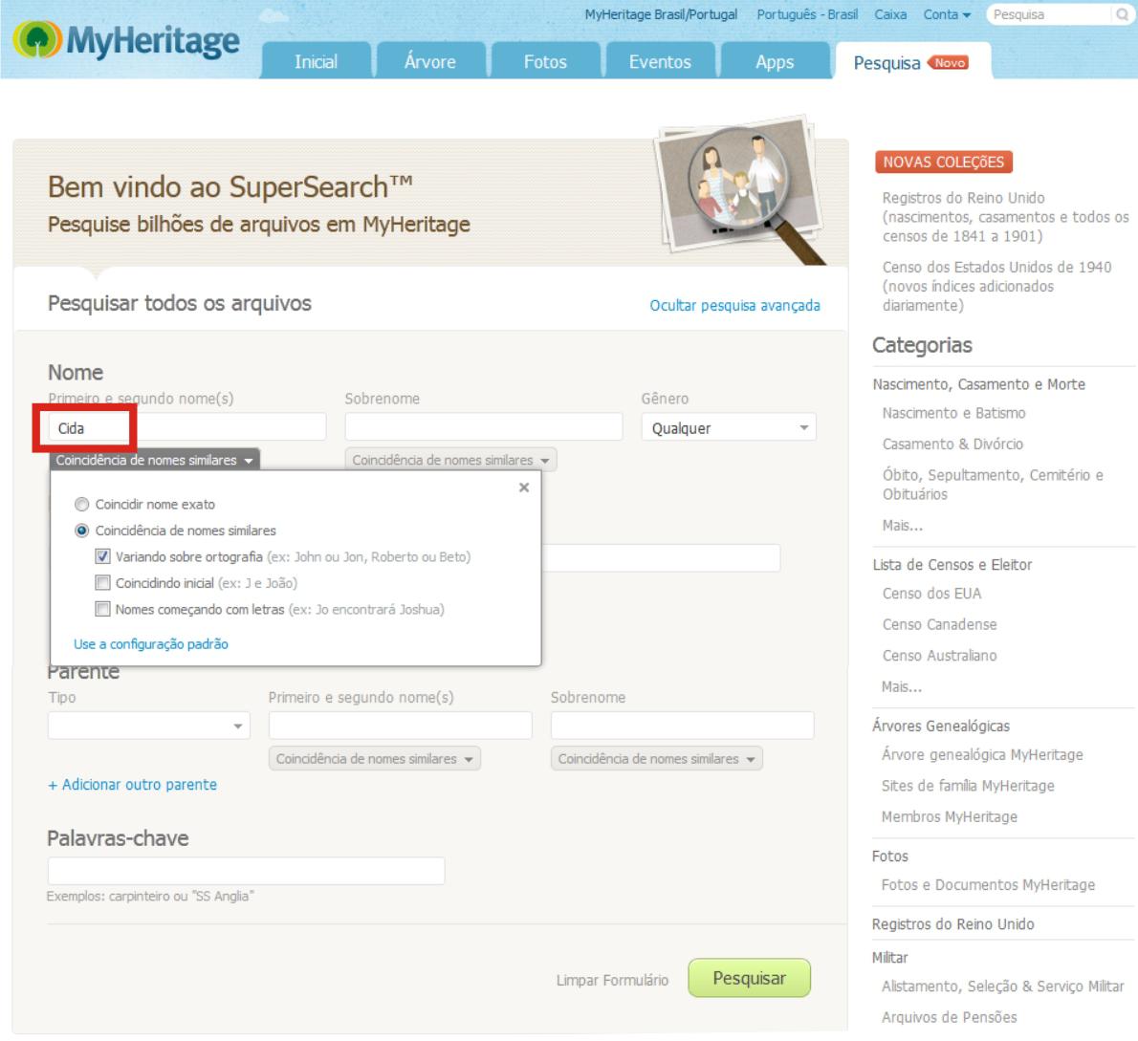This screenshot has width=1138, height=1041.
Task: Click 'Mais...' under Lista de Censos
Action: pos(902,686)
